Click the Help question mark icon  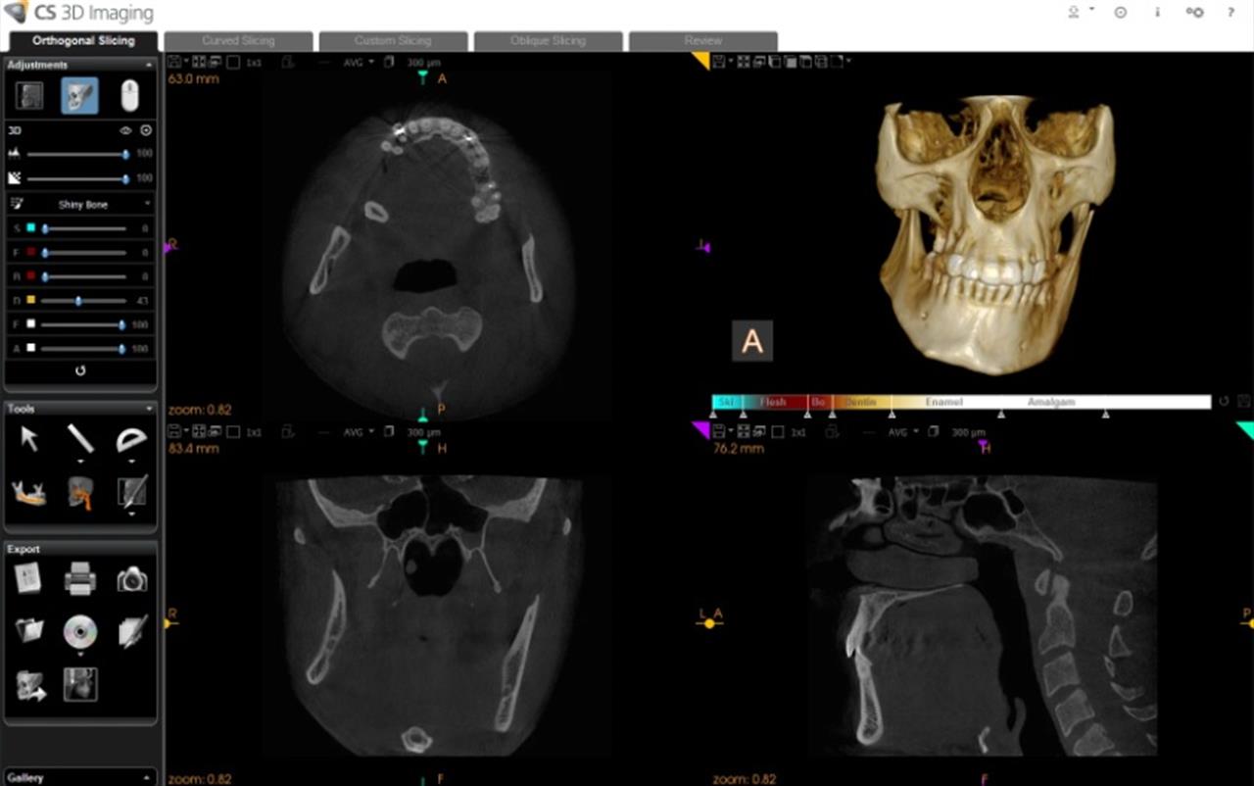point(1231,13)
